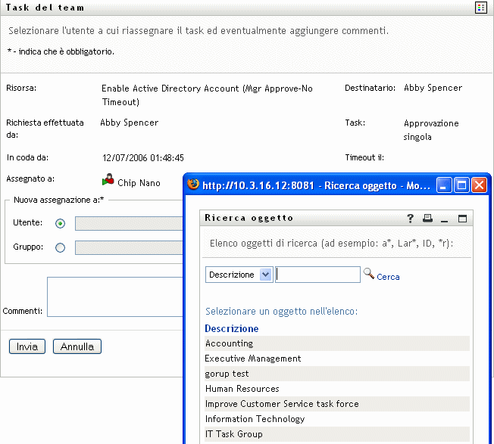Click in the Commenti text area
The image size is (494, 444).
pos(115,297)
